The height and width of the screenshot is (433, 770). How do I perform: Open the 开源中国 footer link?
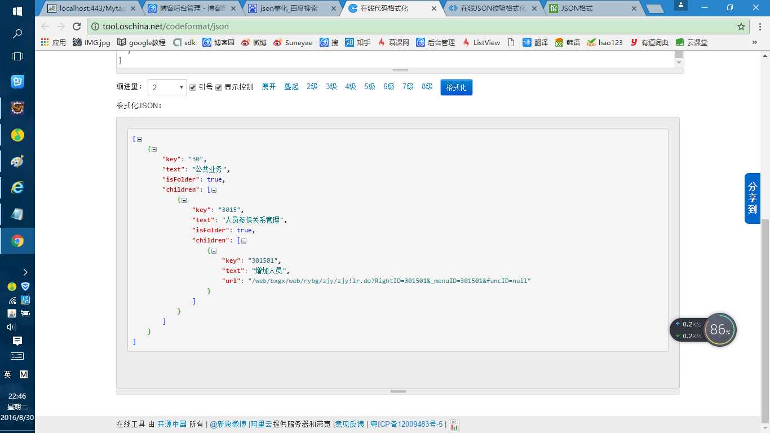pos(172,424)
